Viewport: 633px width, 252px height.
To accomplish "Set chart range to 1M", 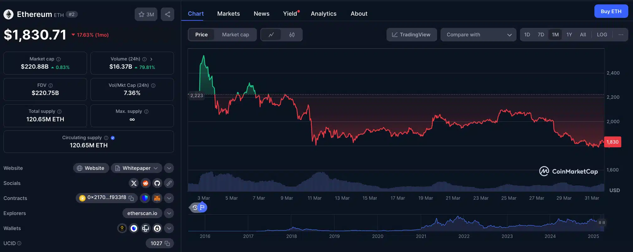I will [555, 35].
